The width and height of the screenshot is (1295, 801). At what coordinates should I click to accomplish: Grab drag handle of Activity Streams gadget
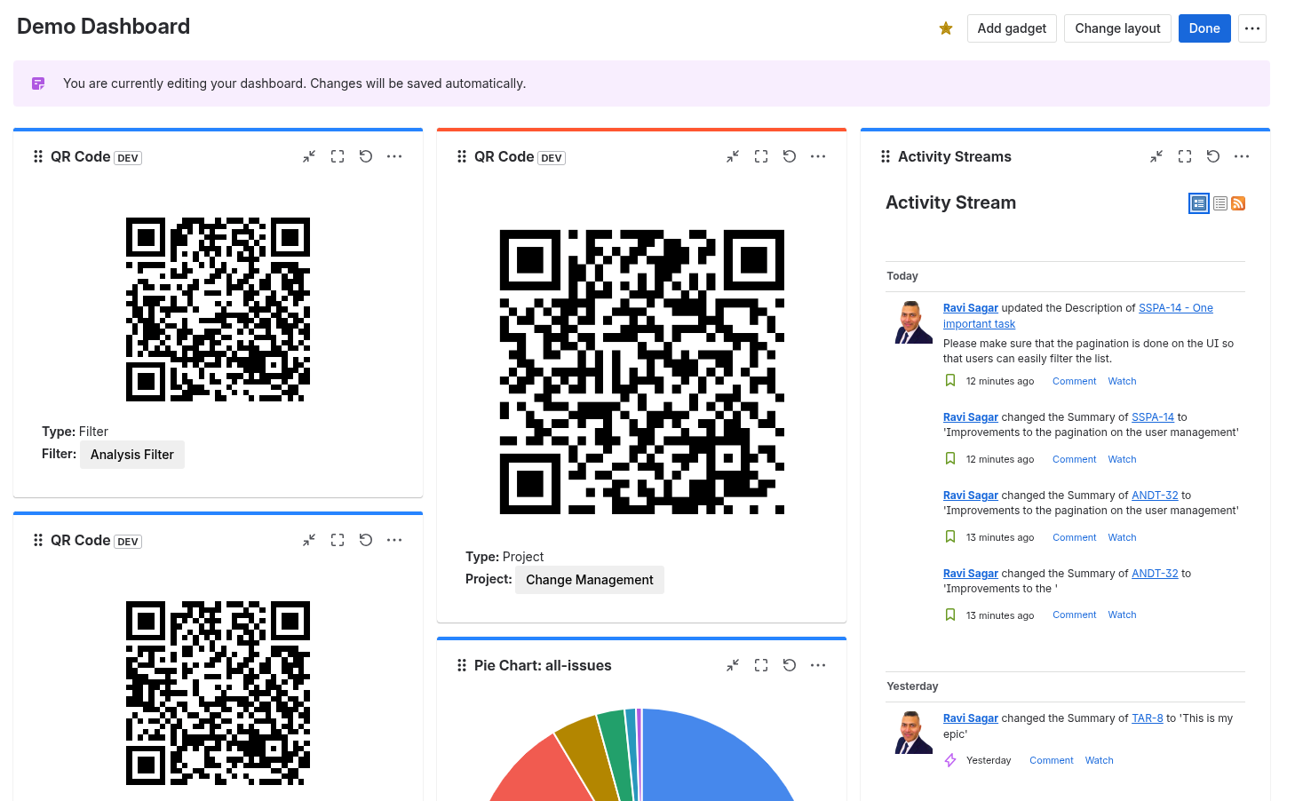[886, 156]
